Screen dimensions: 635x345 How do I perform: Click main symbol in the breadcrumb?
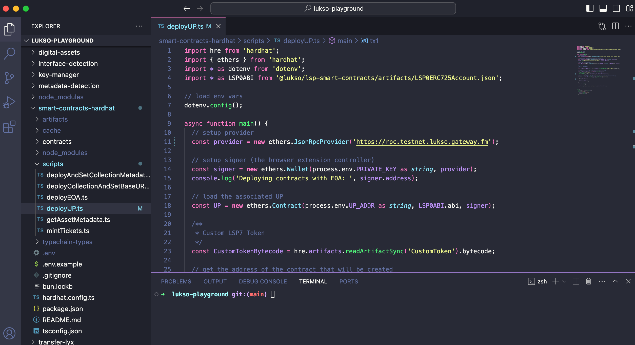pos(341,41)
